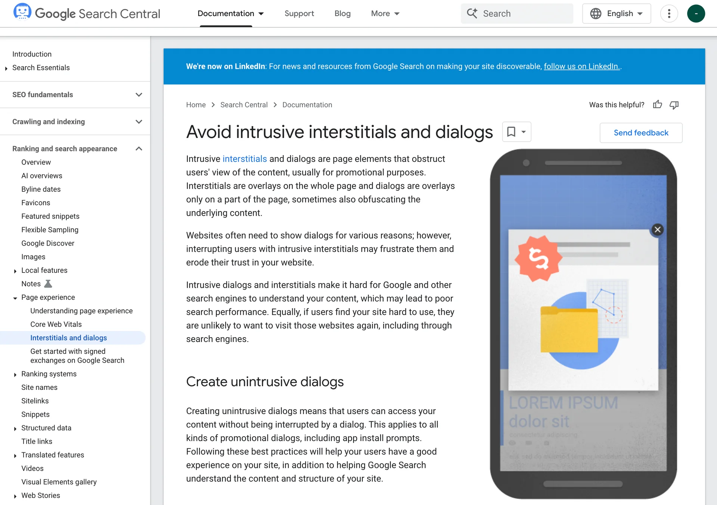The image size is (717, 505).
Task: Click the Send feedback button
Action: [x=641, y=133]
